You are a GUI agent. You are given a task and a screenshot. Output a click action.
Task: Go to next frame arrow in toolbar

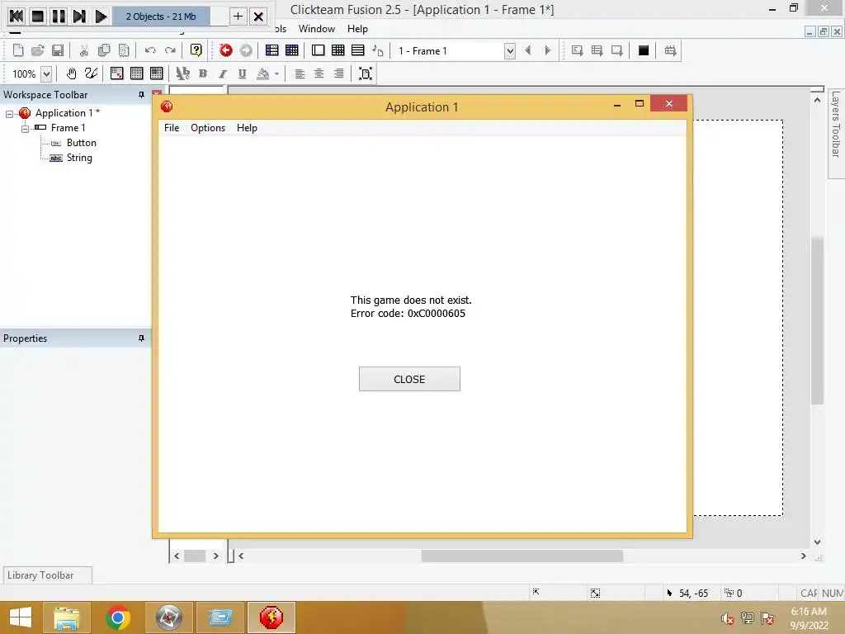(x=548, y=50)
